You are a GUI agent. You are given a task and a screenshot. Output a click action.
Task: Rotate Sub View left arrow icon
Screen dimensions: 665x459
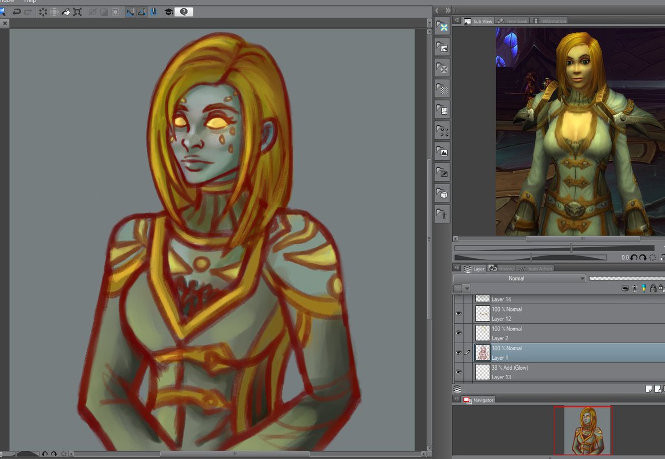[635, 257]
